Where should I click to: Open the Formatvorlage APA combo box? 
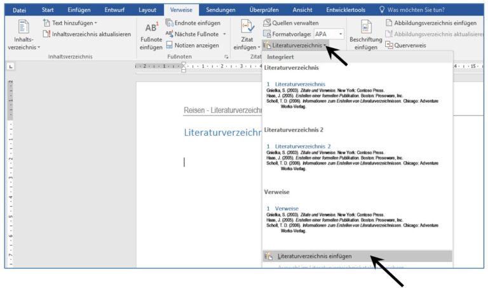[x=329, y=34]
